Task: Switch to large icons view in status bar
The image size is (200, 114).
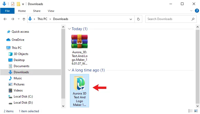Action: tap(196, 111)
